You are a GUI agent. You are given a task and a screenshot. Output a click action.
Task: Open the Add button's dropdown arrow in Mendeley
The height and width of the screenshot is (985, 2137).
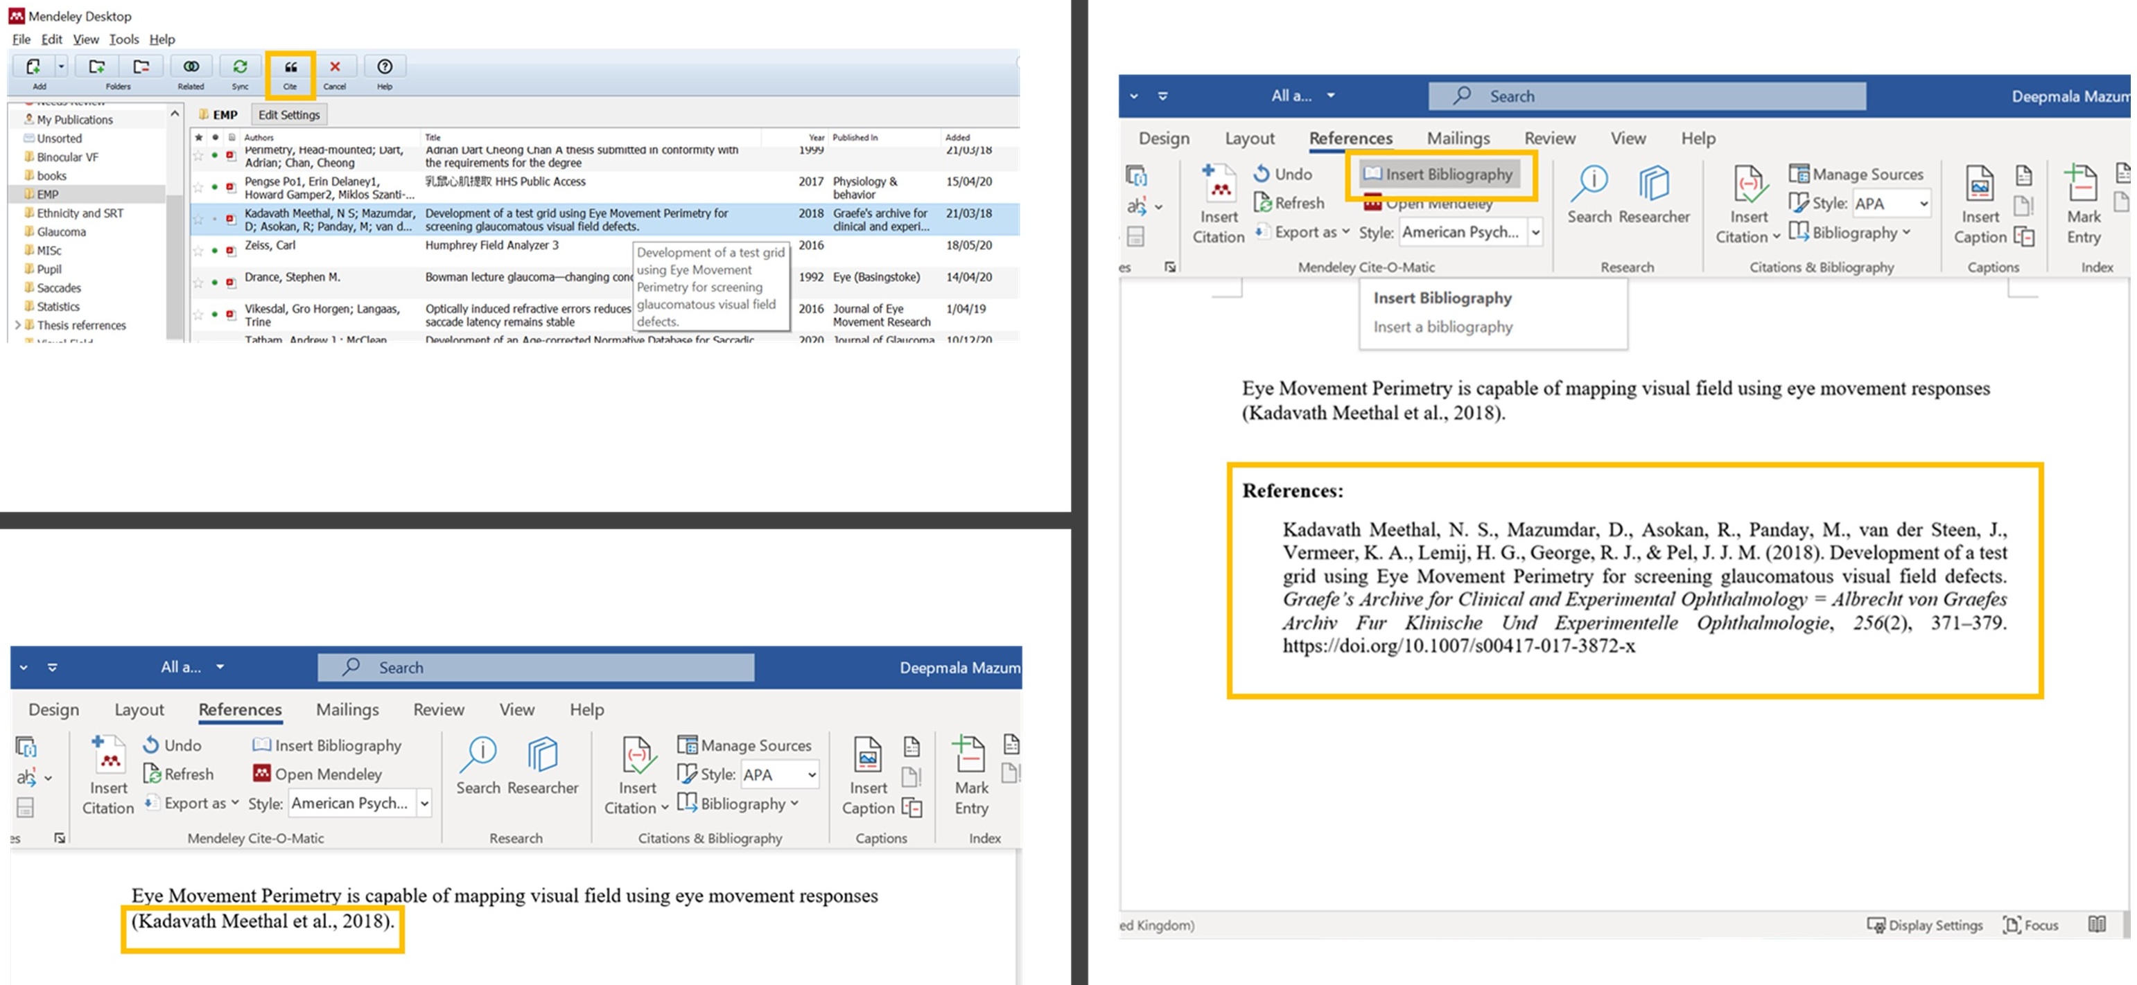60,66
